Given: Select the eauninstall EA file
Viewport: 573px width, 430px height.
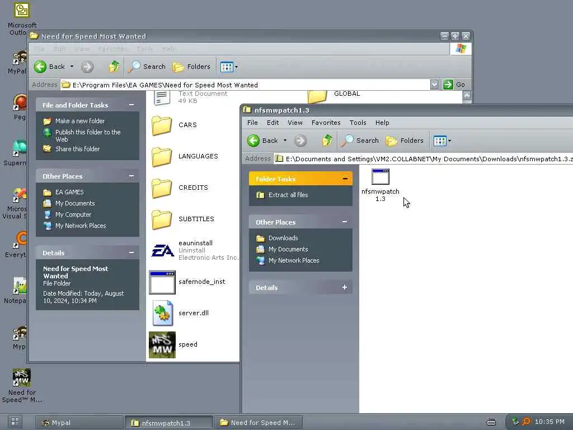Looking at the screenshot, I should (x=194, y=250).
